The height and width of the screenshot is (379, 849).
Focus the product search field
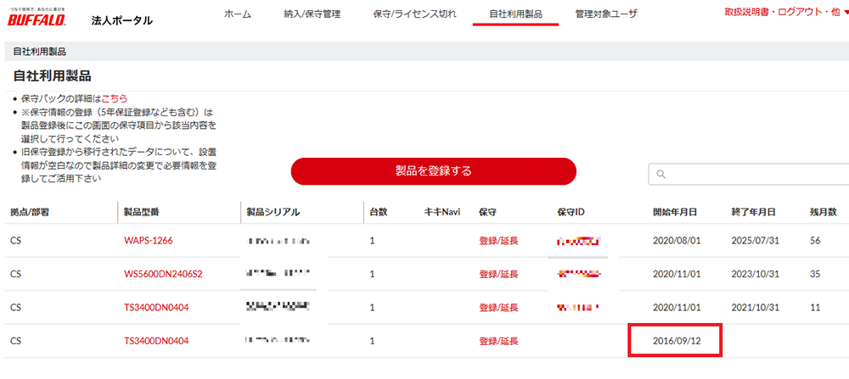[748, 174]
